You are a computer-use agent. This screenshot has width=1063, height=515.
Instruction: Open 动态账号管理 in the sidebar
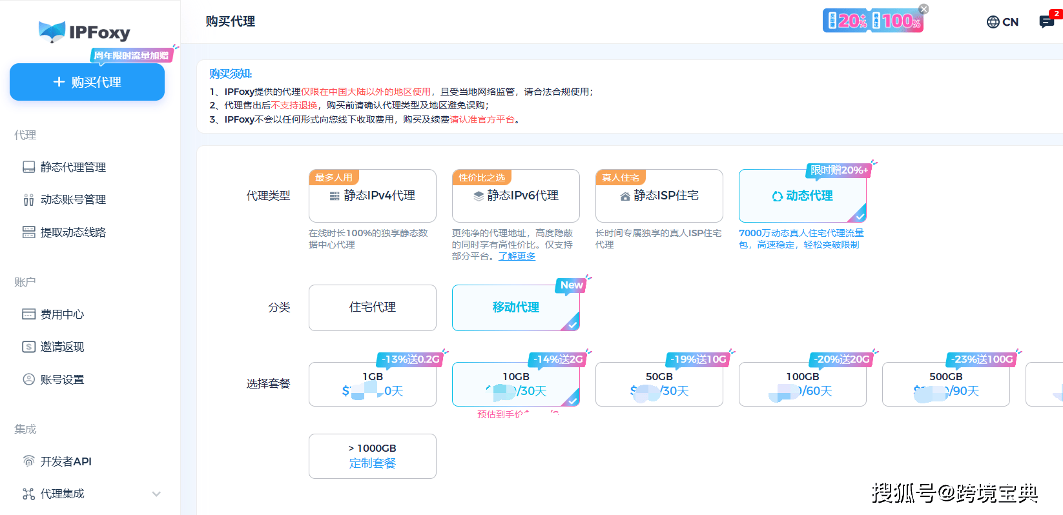[73, 199]
